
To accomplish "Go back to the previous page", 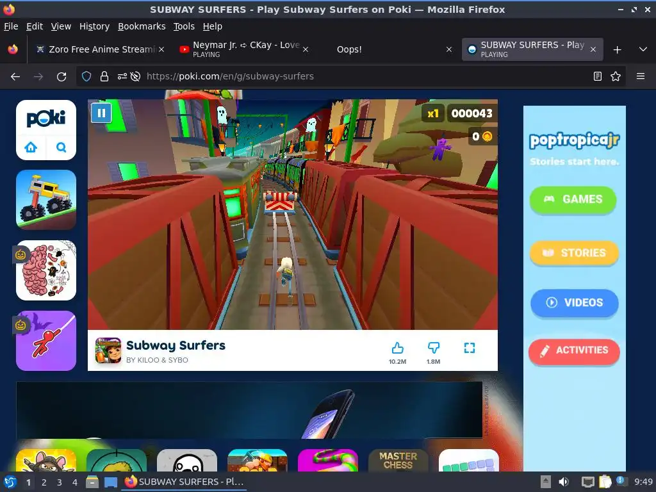I will pos(15,77).
